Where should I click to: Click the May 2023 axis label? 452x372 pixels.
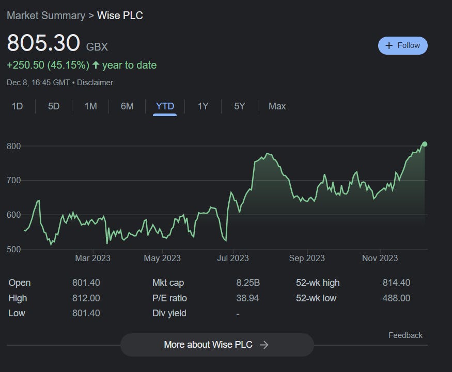pyautogui.click(x=162, y=258)
